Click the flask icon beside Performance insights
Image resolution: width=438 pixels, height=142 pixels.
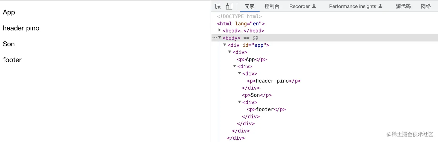[x=380, y=6]
